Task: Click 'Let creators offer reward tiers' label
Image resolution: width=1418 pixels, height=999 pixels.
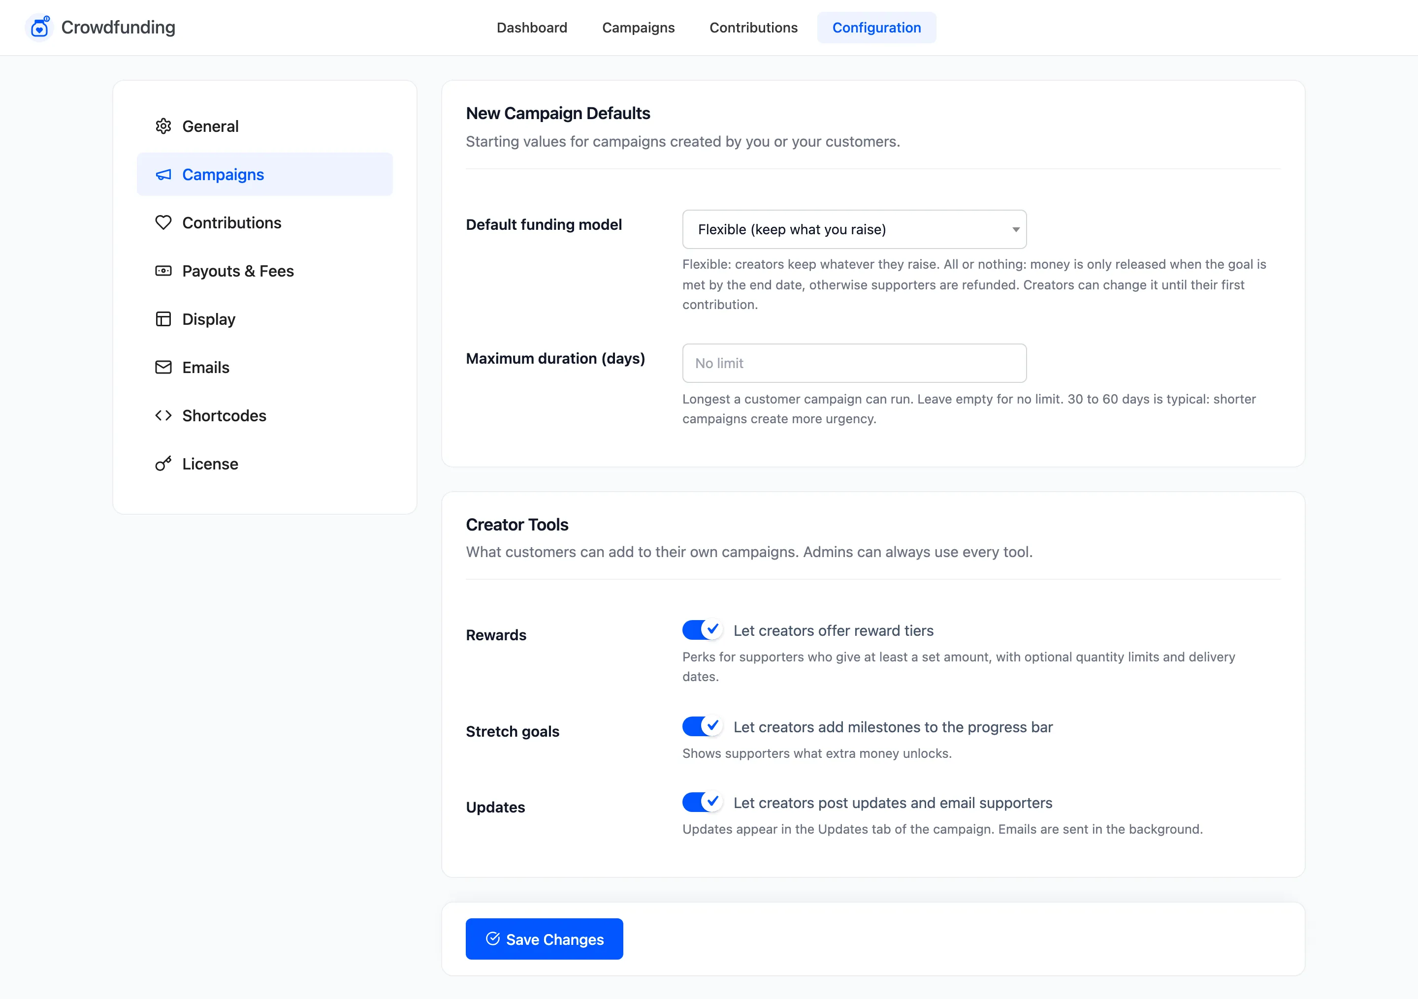Action: point(833,630)
